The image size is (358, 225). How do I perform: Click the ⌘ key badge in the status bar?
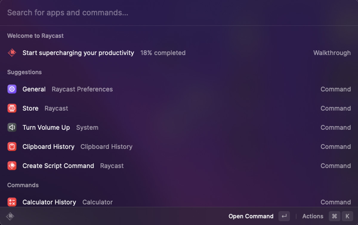[x=334, y=216]
